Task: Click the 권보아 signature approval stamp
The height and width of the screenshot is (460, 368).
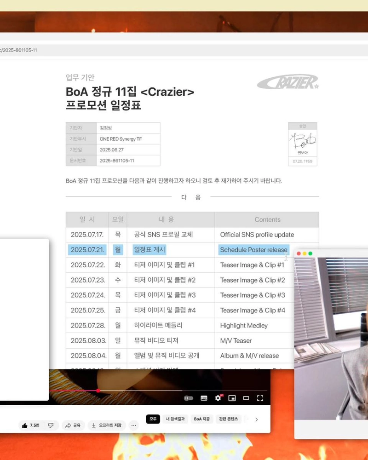Action: 303,144
